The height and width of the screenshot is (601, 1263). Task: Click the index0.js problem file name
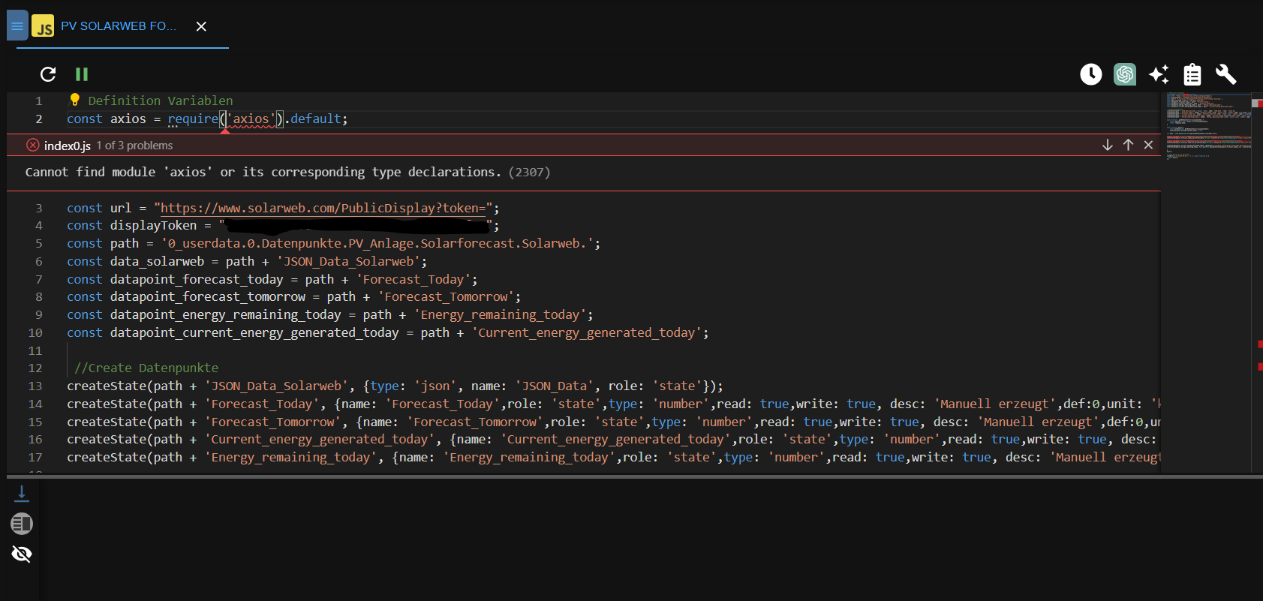point(67,146)
